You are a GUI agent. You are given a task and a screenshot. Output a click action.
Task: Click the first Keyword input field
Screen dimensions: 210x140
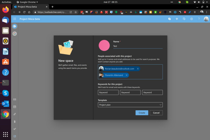coord(108,92)
